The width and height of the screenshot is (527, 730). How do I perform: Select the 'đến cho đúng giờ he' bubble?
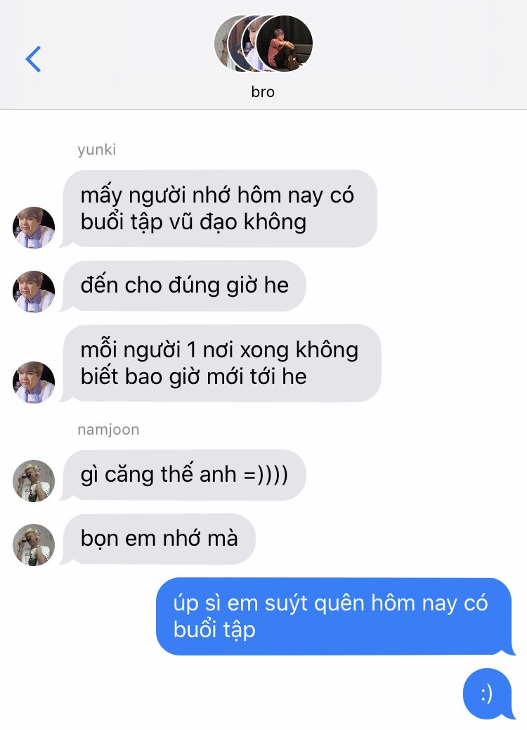[x=183, y=286]
